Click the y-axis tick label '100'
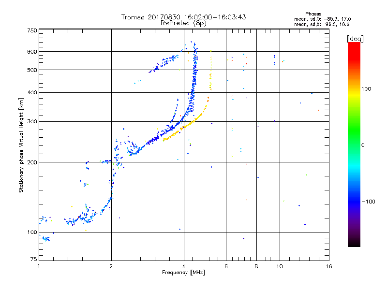This screenshot has width=387, height=290. pyautogui.click(x=32, y=232)
